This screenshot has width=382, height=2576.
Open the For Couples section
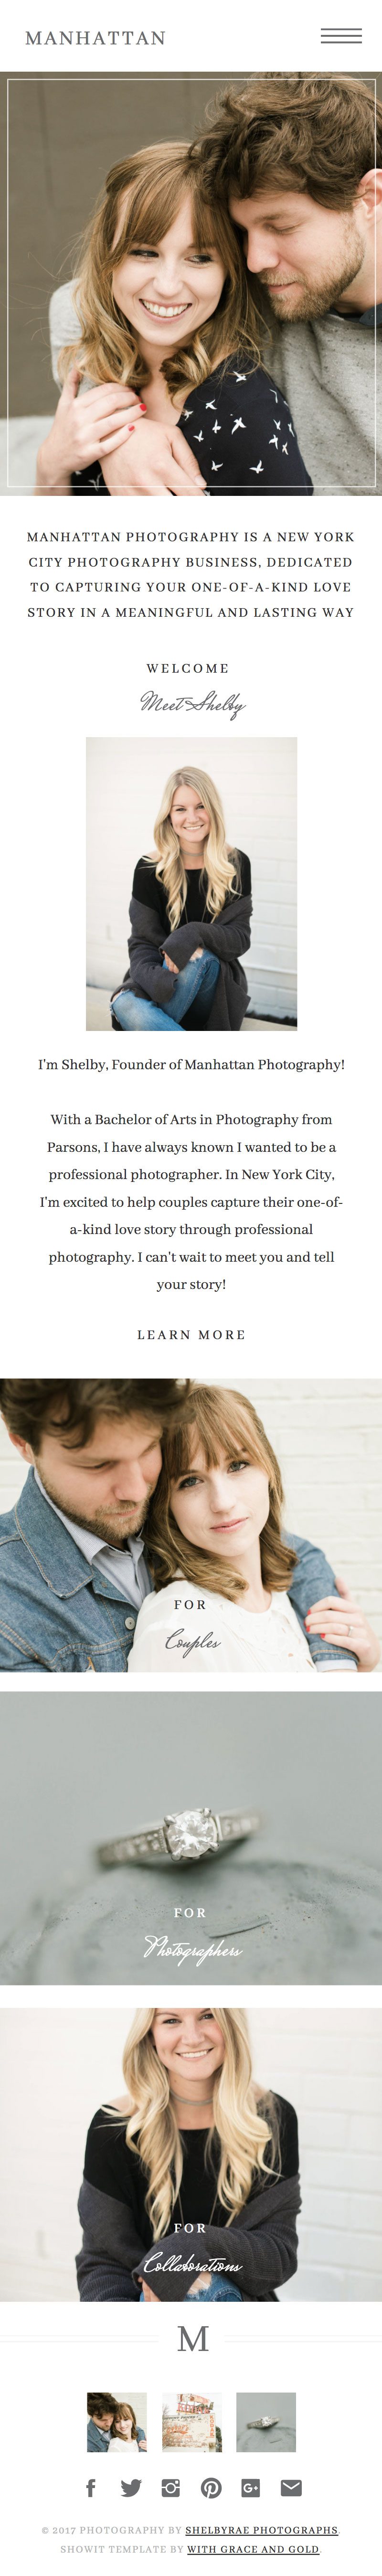point(191,1525)
